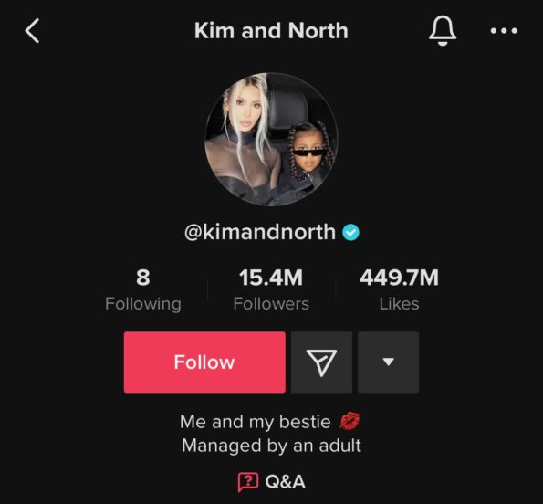View the 8 Following list
The height and width of the screenshot is (504, 543).
[143, 290]
